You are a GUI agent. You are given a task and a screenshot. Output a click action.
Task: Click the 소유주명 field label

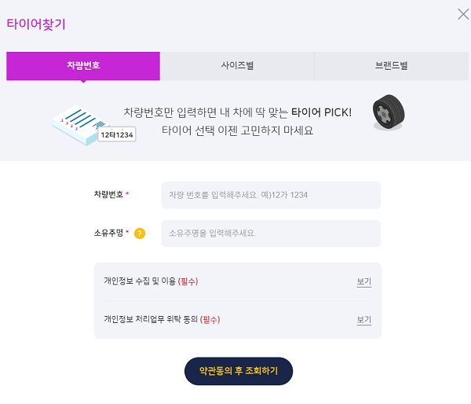[108, 233]
